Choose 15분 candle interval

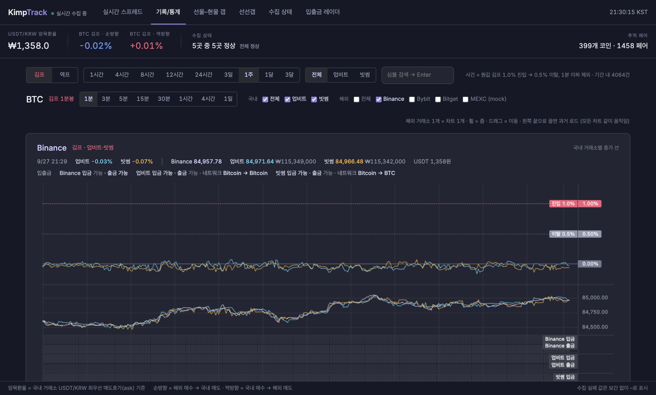point(143,99)
